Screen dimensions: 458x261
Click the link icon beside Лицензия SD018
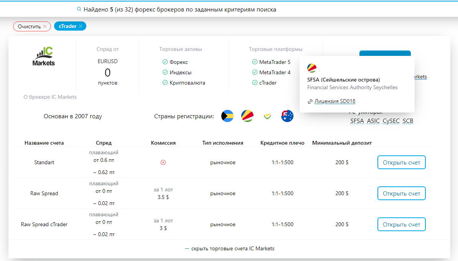pos(310,101)
